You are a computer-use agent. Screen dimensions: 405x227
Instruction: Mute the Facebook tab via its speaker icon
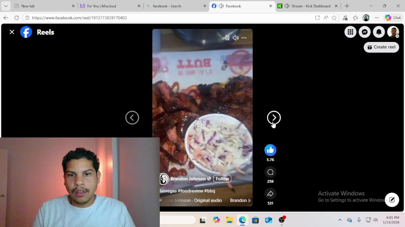pos(221,6)
